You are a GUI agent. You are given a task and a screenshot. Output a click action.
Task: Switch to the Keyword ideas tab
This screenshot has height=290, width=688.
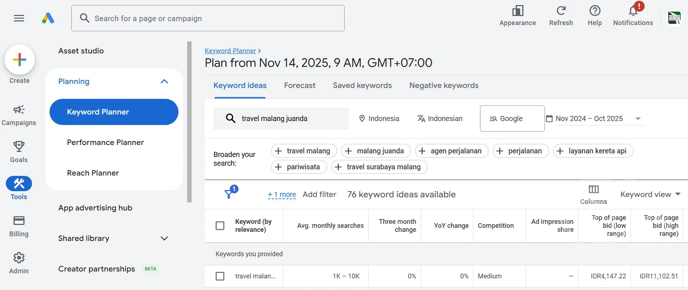coord(240,85)
